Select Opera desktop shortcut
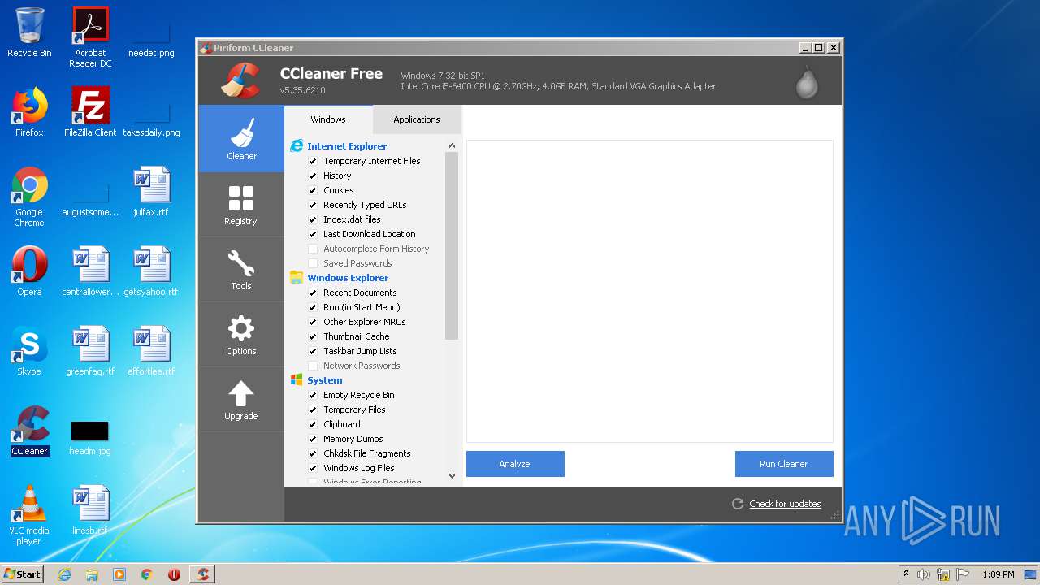This screenshot has height=585, width=1040. (x=29, y=271)
